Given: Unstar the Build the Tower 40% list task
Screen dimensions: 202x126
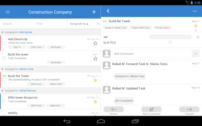Looking at the screenshot, I should (95, 80).
